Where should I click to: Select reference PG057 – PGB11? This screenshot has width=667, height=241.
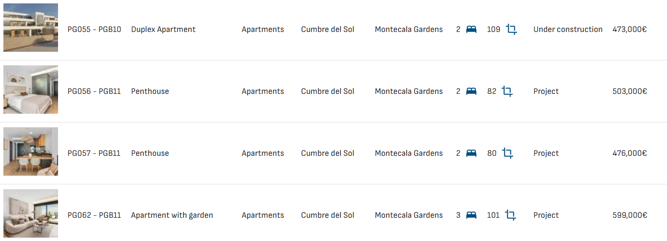tap(94, 153)
